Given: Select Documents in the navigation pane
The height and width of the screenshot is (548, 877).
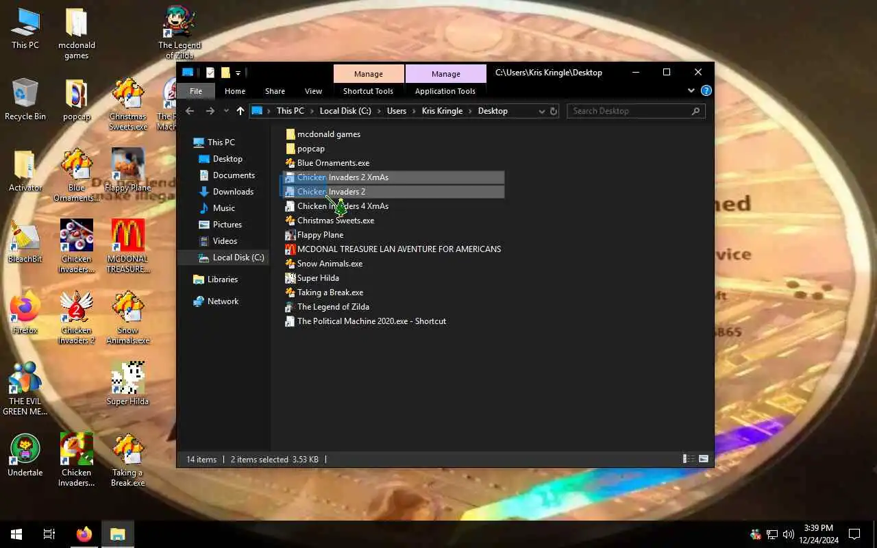Looking at the screenshot, I should tap(234, 175).
